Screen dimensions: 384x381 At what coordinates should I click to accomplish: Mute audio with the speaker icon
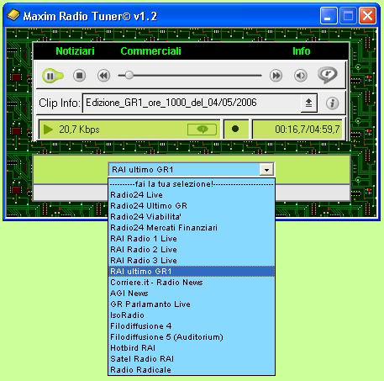(301, 76)
